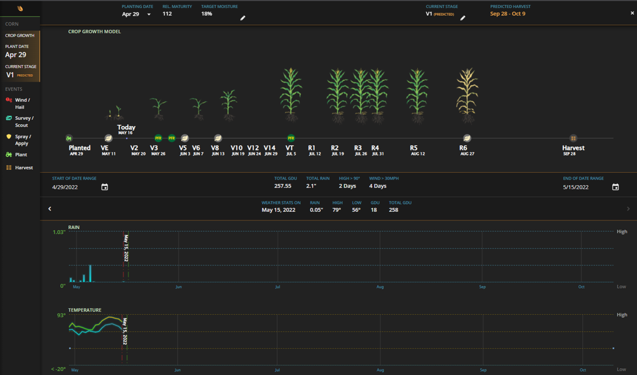Open calendar for start of date range
Image resolution: width=637 pixels, height=375 pixels.
105,187
